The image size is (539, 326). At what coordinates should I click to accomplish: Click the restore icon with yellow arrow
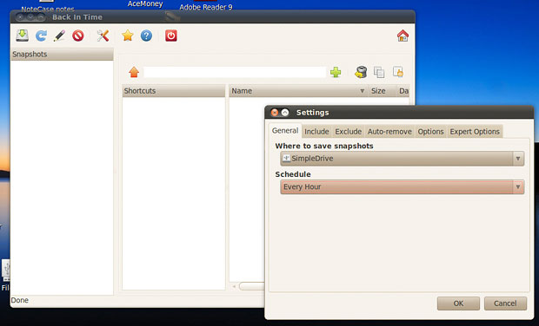point(361,72)
